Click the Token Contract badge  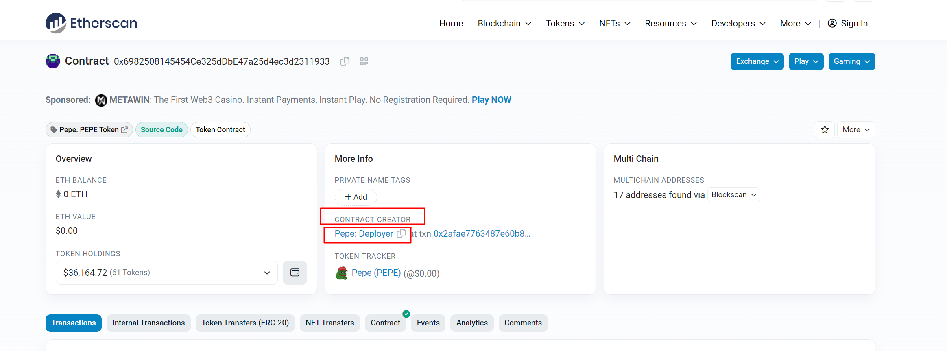tap(220, 130)
